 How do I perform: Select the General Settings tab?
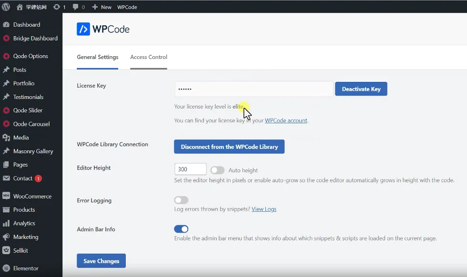pyautogui.click(x=97, y=57)
